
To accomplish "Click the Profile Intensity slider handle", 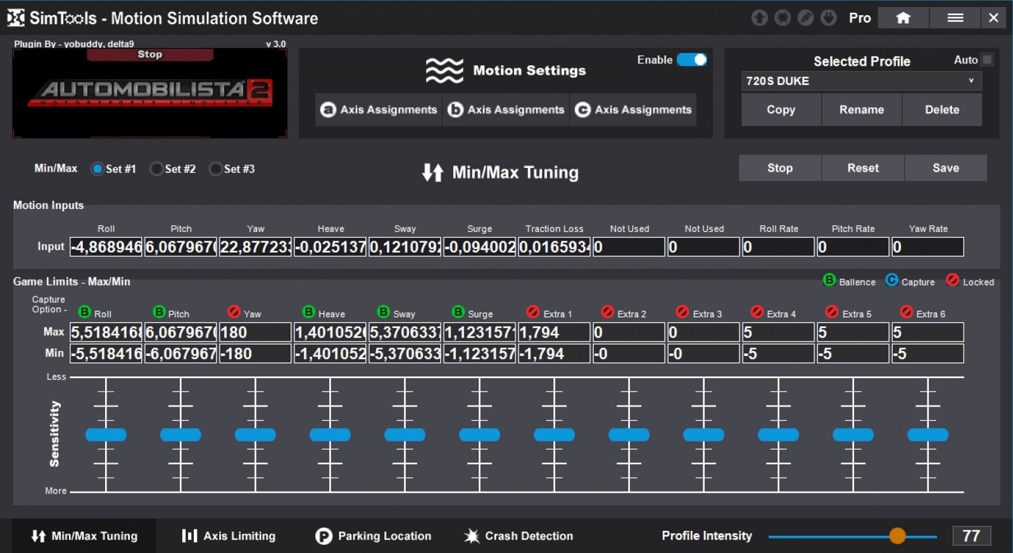I will (x=897, y=536).
